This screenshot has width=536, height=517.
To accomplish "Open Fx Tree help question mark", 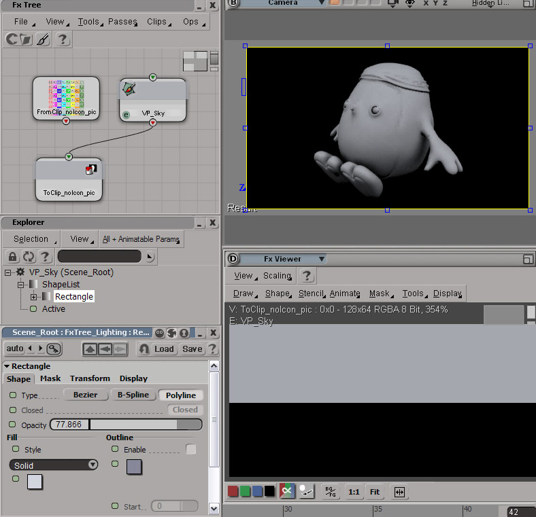I will tap(63, 39).
